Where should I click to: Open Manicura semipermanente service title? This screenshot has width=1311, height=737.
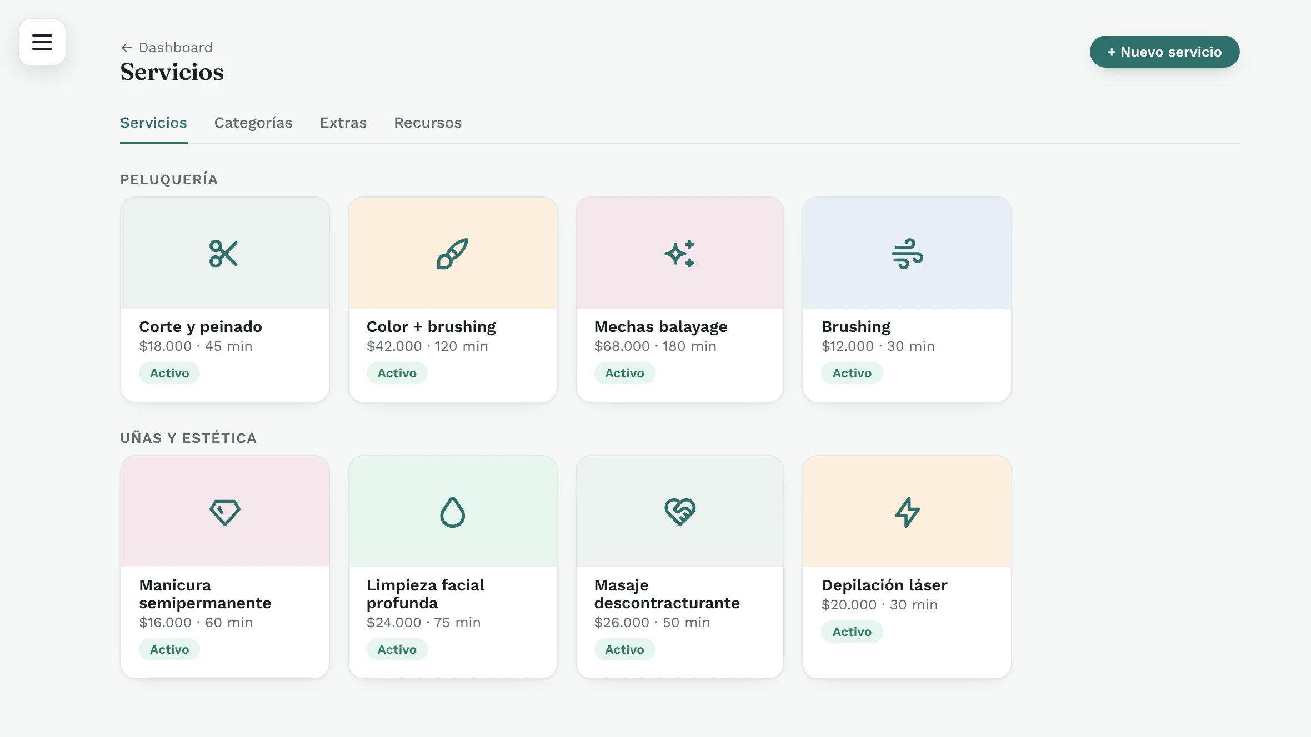click(205, 594)
